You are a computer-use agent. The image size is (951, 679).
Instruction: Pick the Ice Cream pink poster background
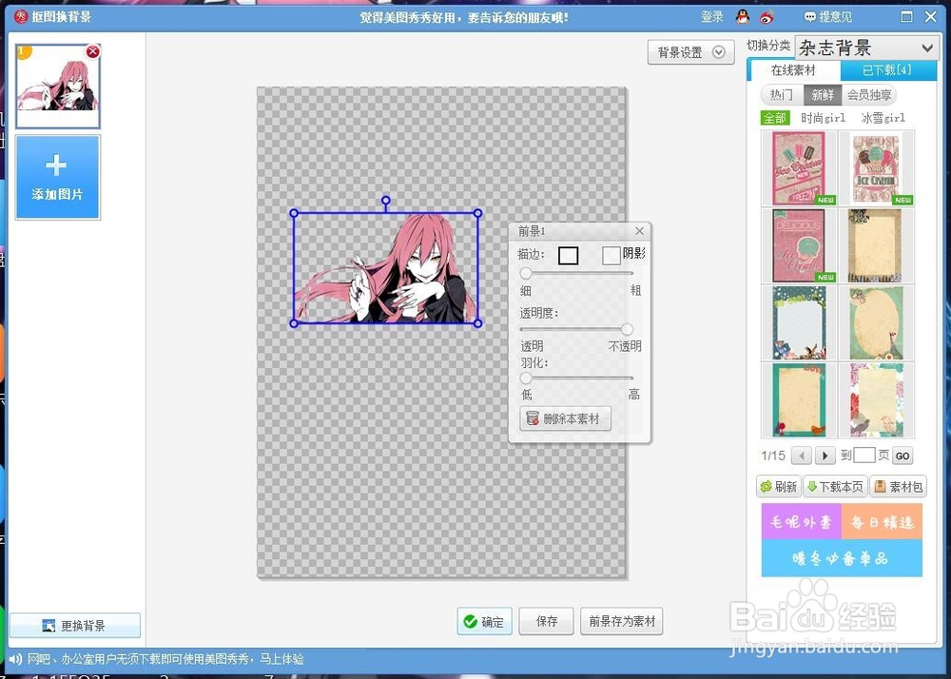click(x=799, y=168)
